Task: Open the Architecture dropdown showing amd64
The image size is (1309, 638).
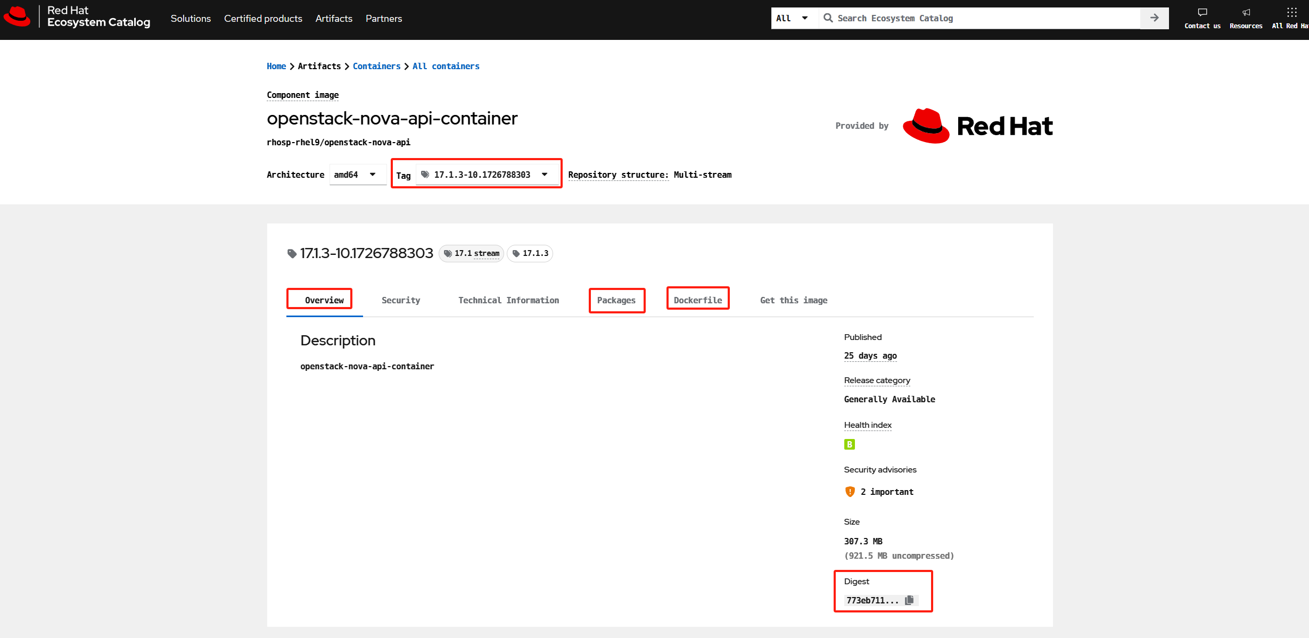Action: 358,174
